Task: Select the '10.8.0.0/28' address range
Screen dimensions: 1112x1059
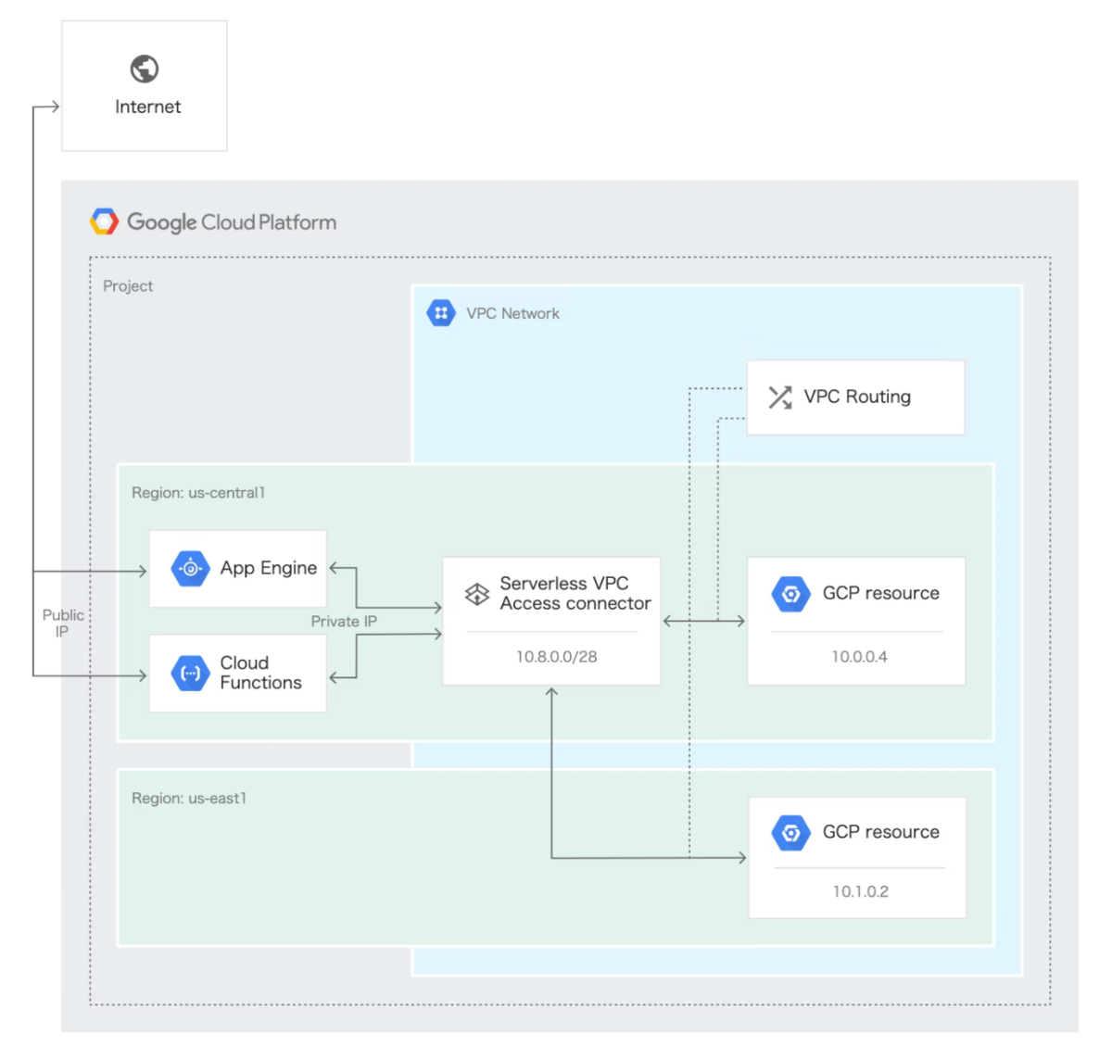Action: 557,657
